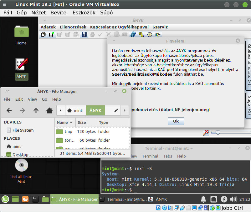Image resolution: width=251 pixels, height=212 pixels.
Task: Click the show desktop icon in taskbar
Action: pos(15,199)
